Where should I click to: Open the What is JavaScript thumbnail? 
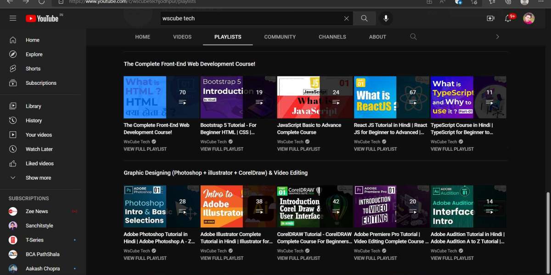point(315,97)
